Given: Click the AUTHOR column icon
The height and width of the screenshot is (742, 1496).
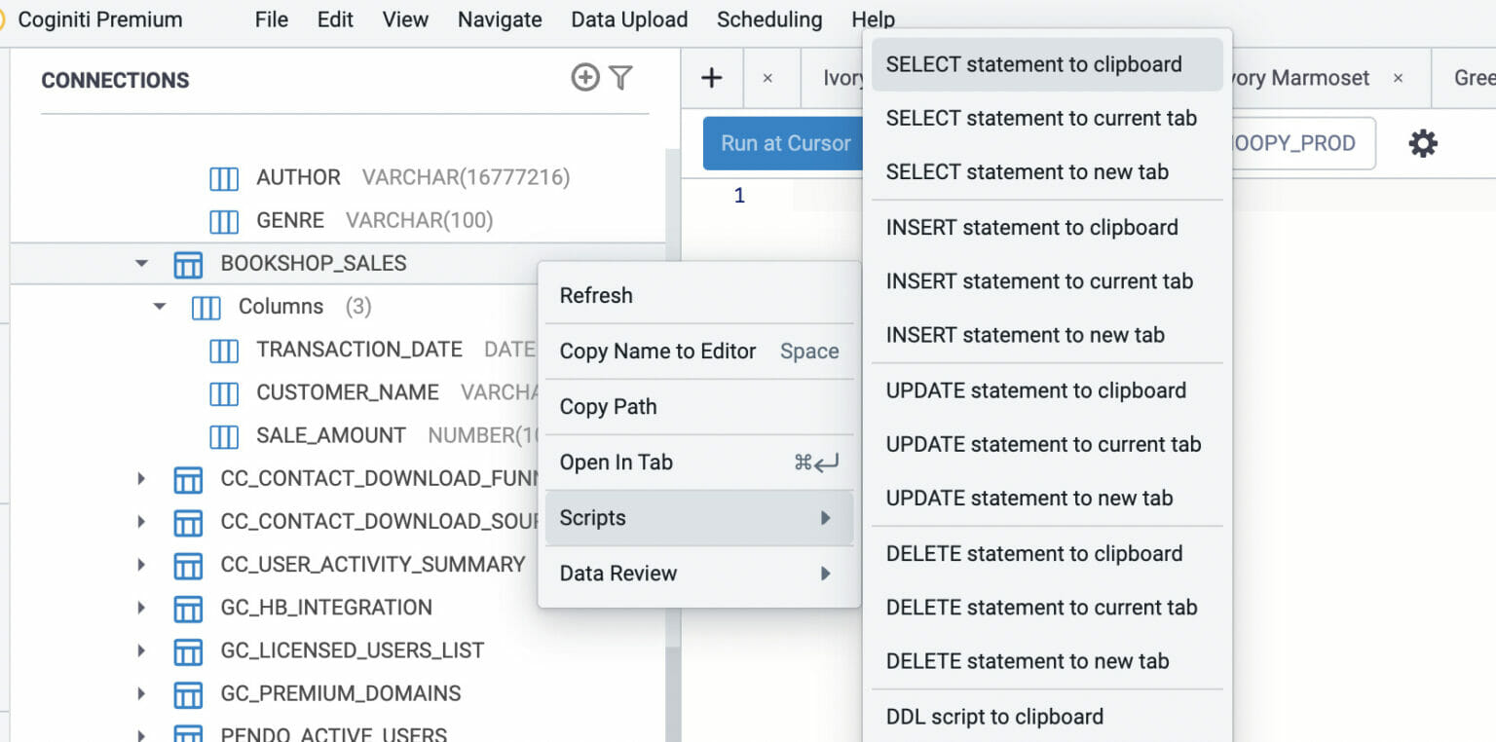Looking at the screenshot, I should (224, 177).
